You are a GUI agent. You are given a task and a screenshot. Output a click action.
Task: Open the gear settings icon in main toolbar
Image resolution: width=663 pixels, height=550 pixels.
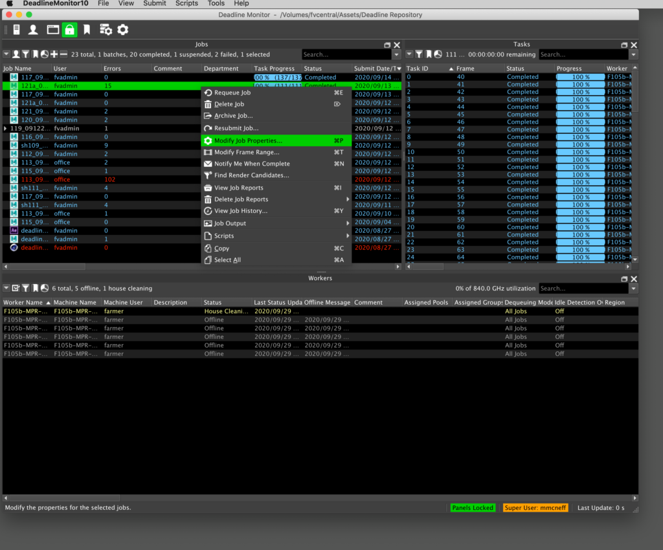coord(122,30)
